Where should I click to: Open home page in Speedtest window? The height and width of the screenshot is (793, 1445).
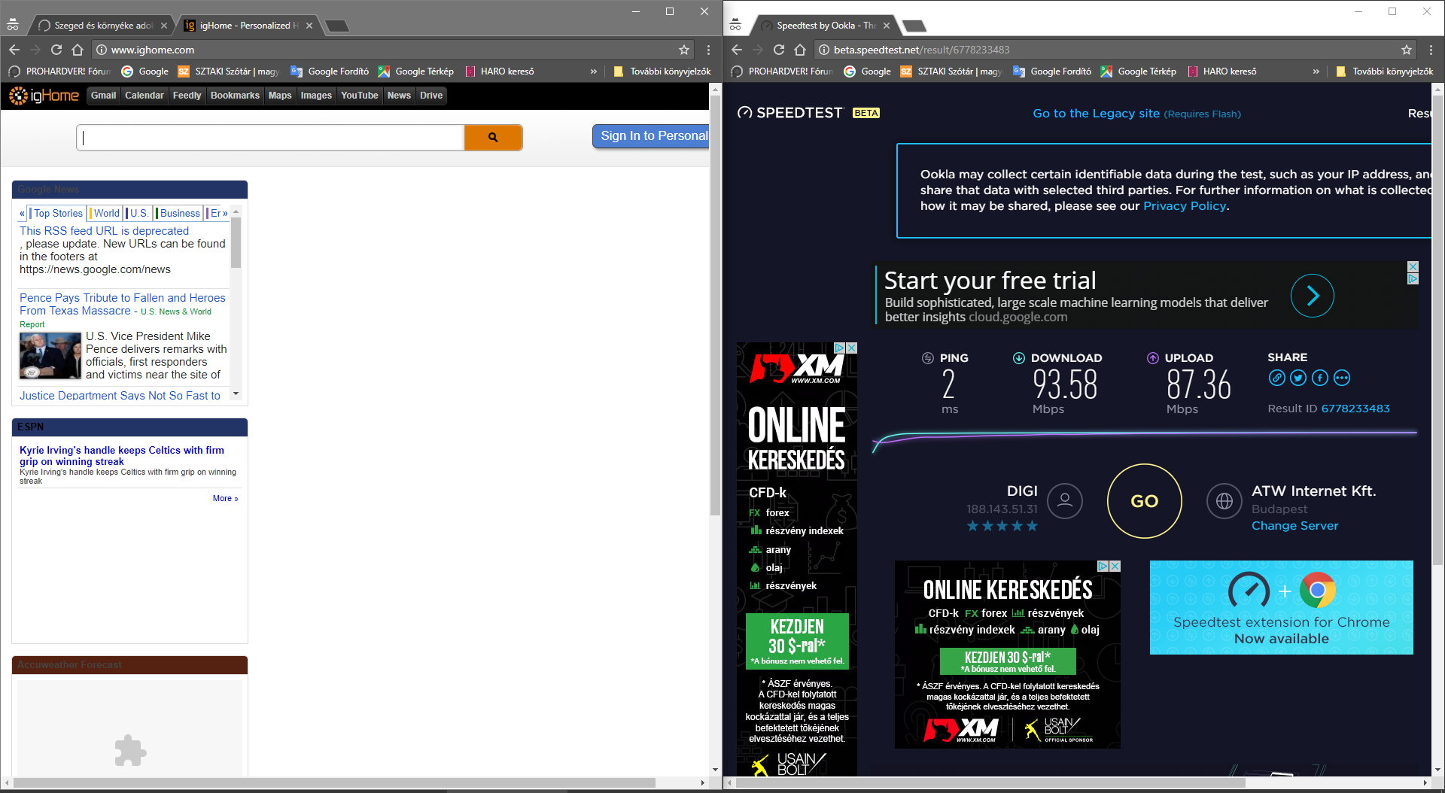[800, 50]
